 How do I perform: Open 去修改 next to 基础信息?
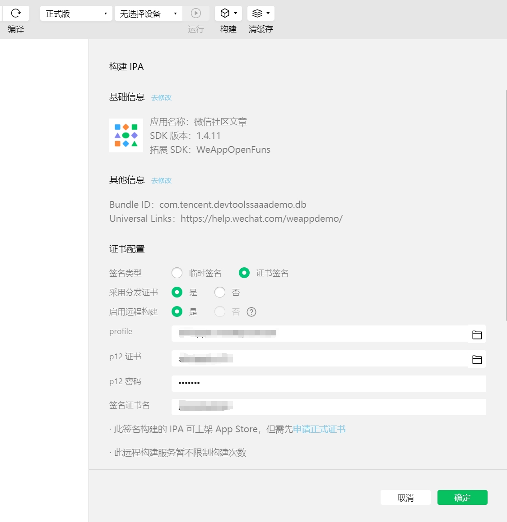point(161,97)
